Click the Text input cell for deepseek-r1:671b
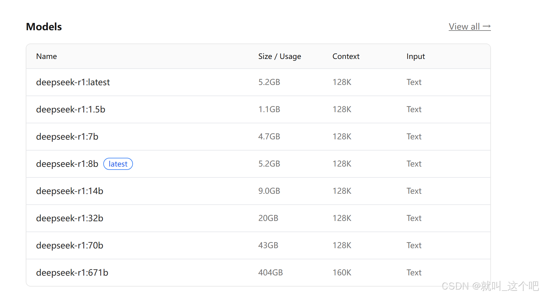The height and width of the screenshot is (295, 540). tap(414, 273)
